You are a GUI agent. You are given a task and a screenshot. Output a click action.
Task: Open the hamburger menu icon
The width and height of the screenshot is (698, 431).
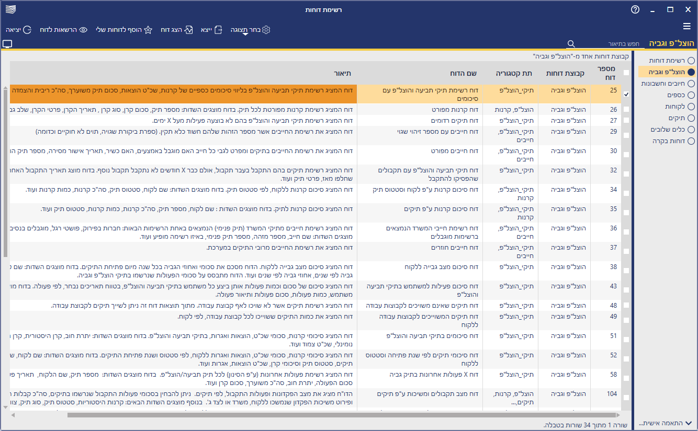687,26
